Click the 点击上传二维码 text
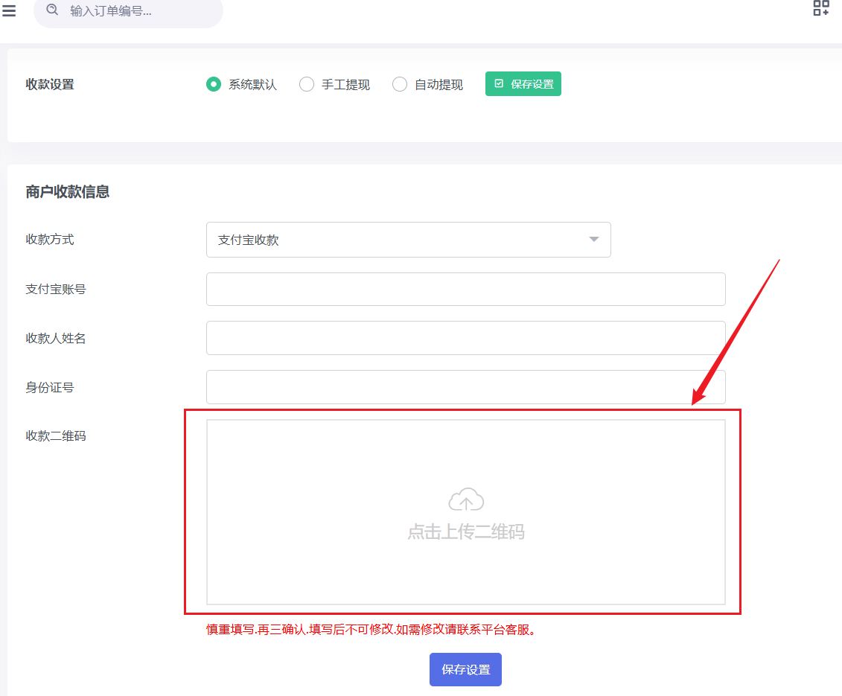Image resolution: width=842 pixels, height=696 pixels. (466, 532)
